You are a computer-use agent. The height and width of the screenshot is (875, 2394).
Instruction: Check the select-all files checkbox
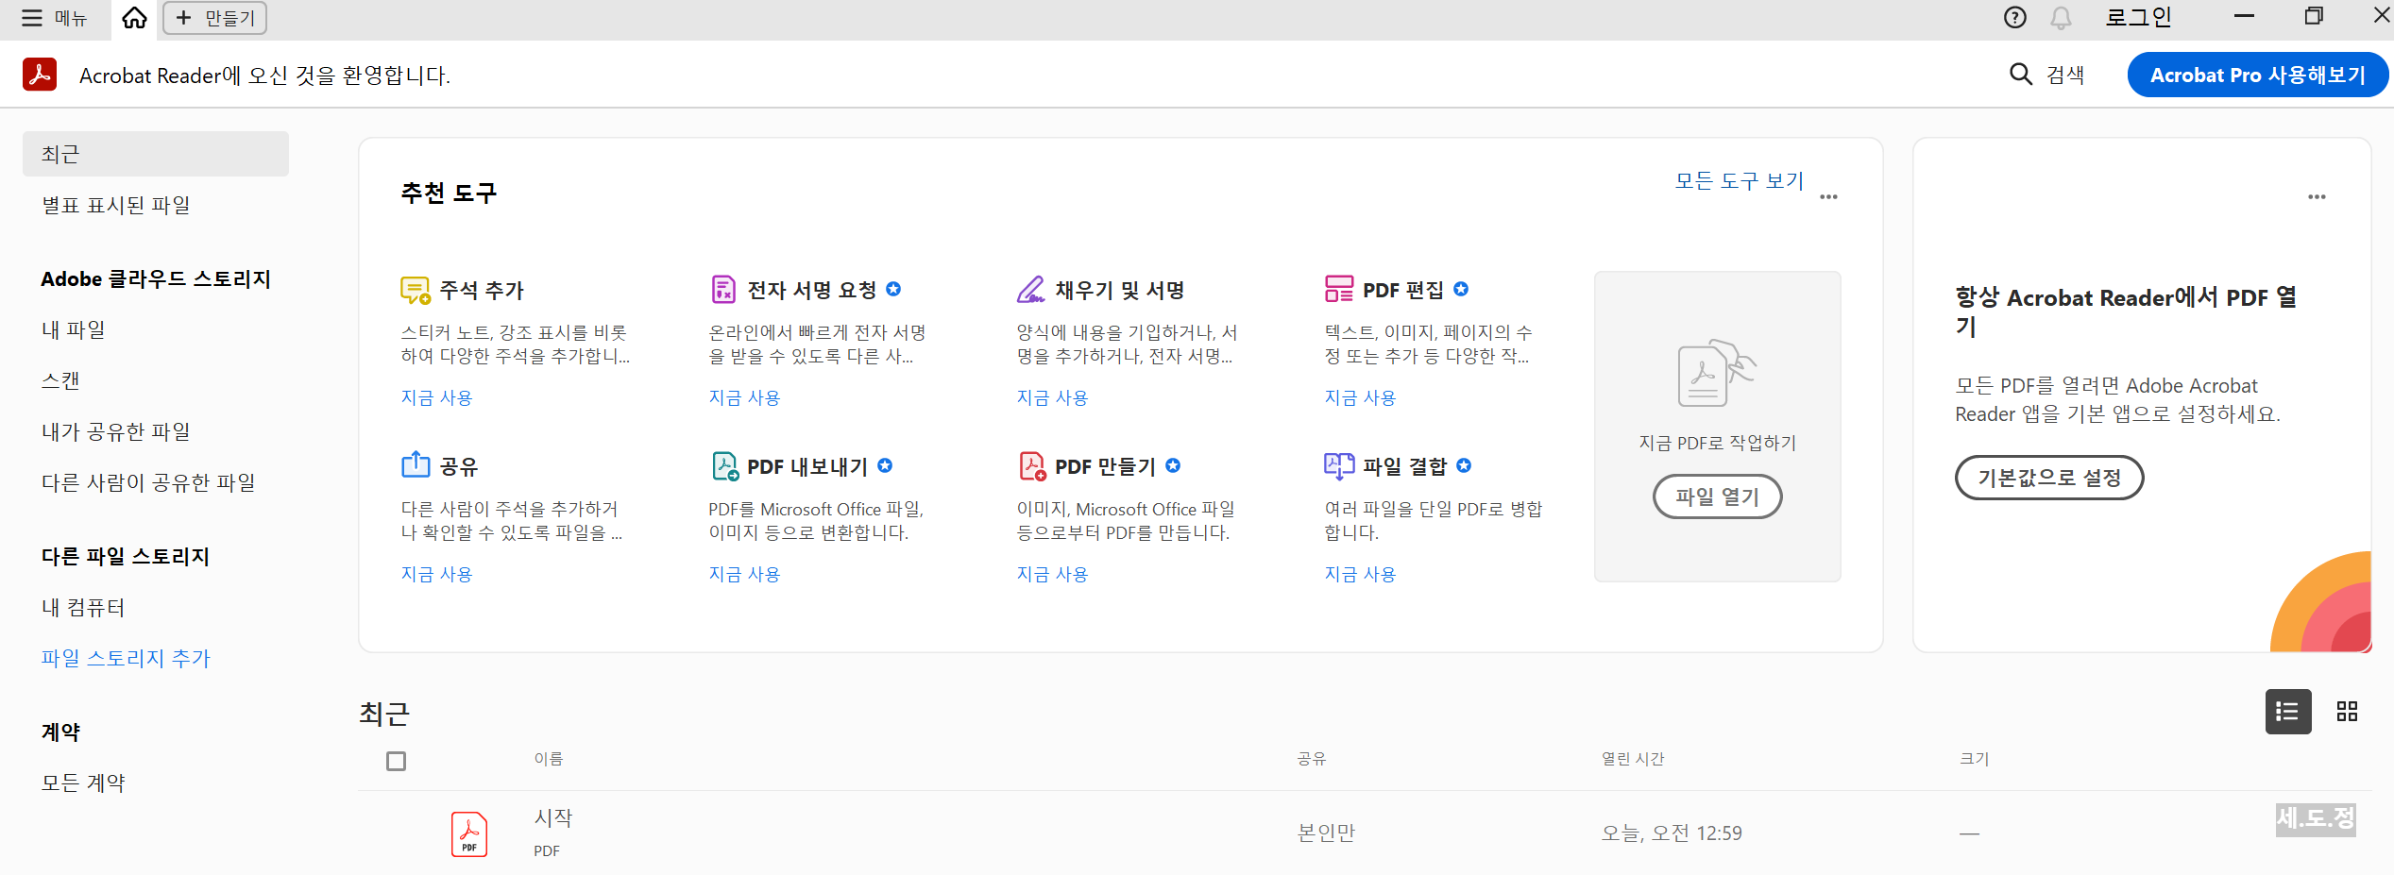point(396,761)
